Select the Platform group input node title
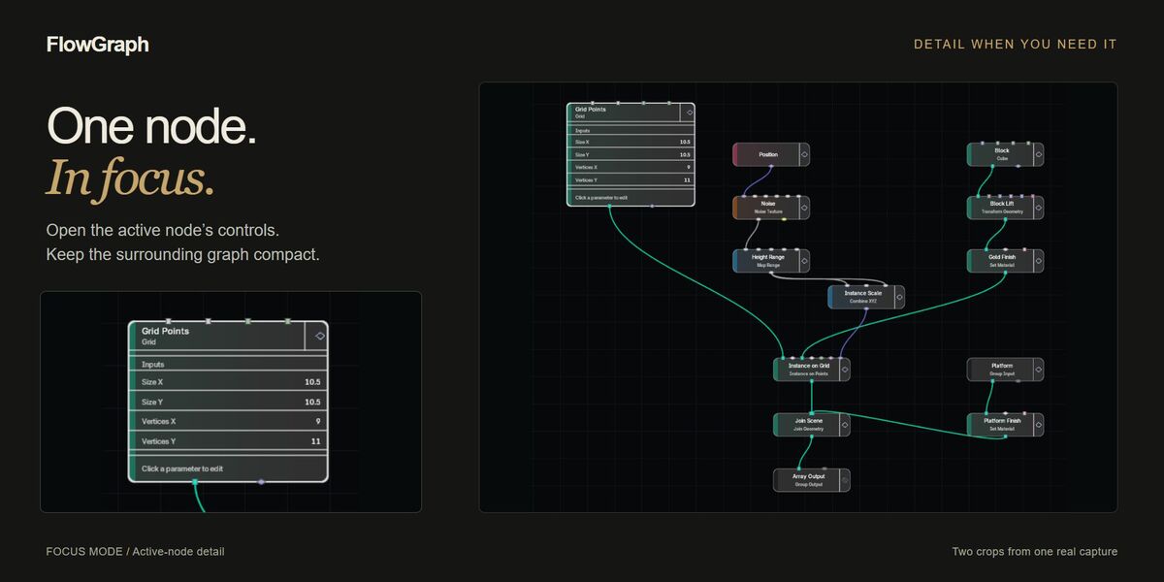Screen dimensions: 1164x582 [1002, 366]
